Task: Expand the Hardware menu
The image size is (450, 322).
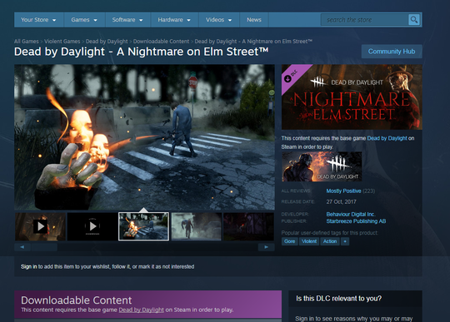Action: point(174,20)
